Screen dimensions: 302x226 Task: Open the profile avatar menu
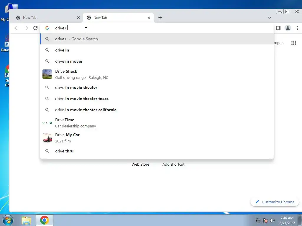[x=288, y=28]
